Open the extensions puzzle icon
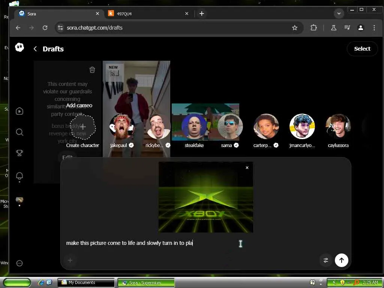384x288 pixels. [x=313, y=28]
